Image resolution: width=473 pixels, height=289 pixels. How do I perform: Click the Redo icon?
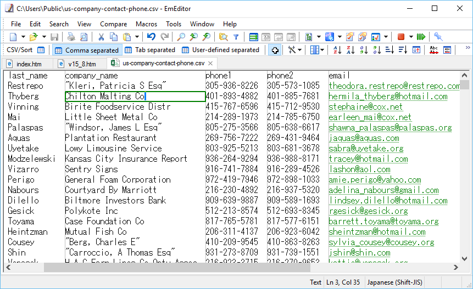pos(164,37)
